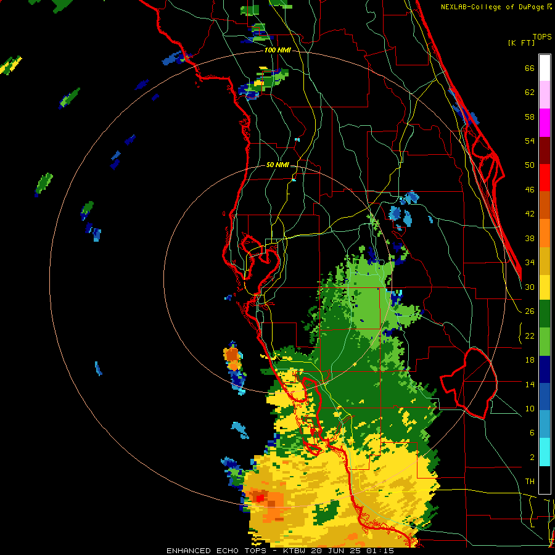Viewport: 555px width, 555px height.
Task: Click the 26 legend value
Action: [x=530, y=311]
